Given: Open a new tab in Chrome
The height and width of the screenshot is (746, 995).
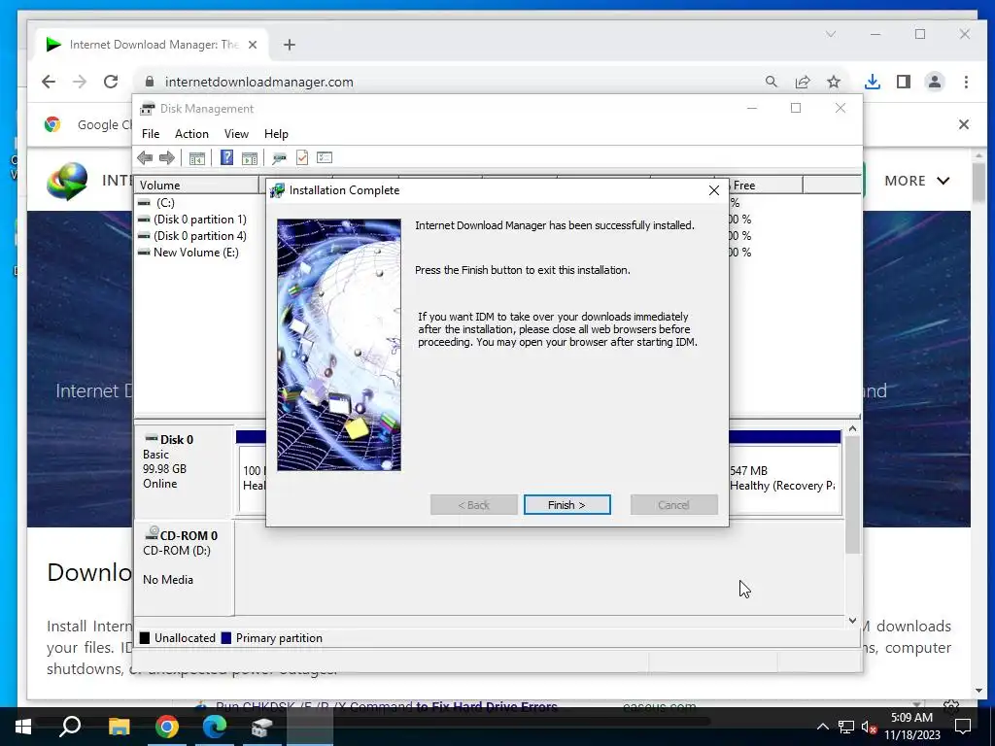Looking at the screenshot, I should 290,45.
